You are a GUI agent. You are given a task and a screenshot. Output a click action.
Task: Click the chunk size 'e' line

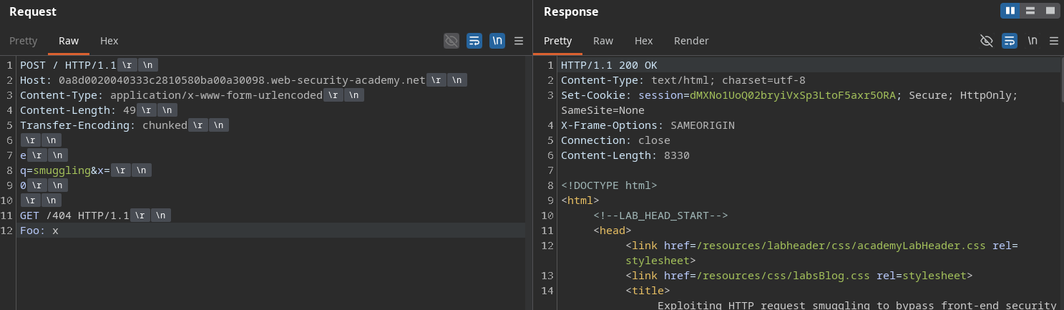(23, 155)
